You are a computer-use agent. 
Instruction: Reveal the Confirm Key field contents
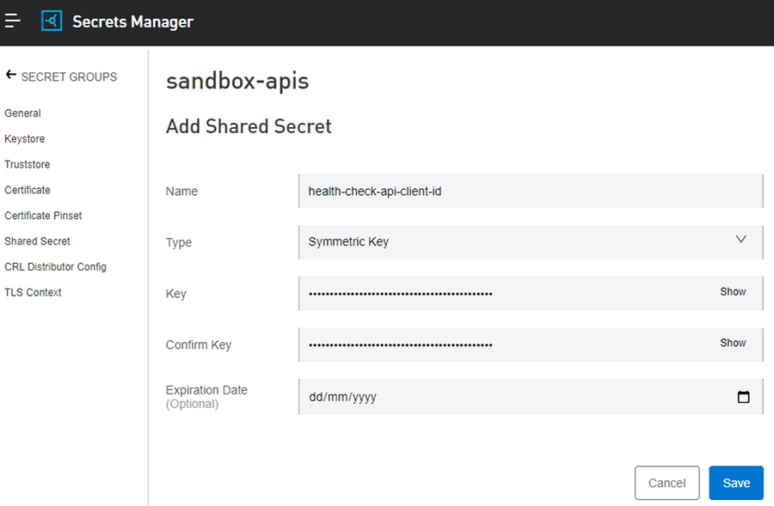[732, 343]
